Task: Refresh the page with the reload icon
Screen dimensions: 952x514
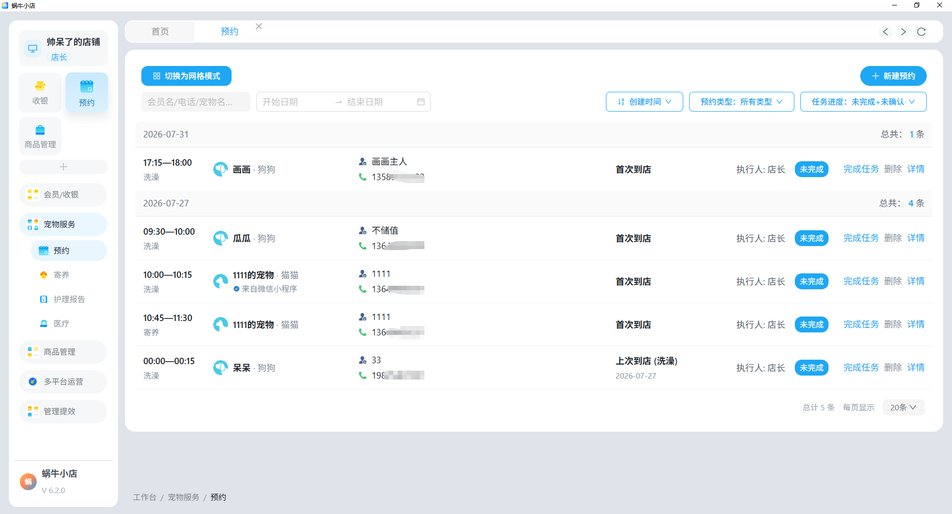Action: click(x=921, y=32)
